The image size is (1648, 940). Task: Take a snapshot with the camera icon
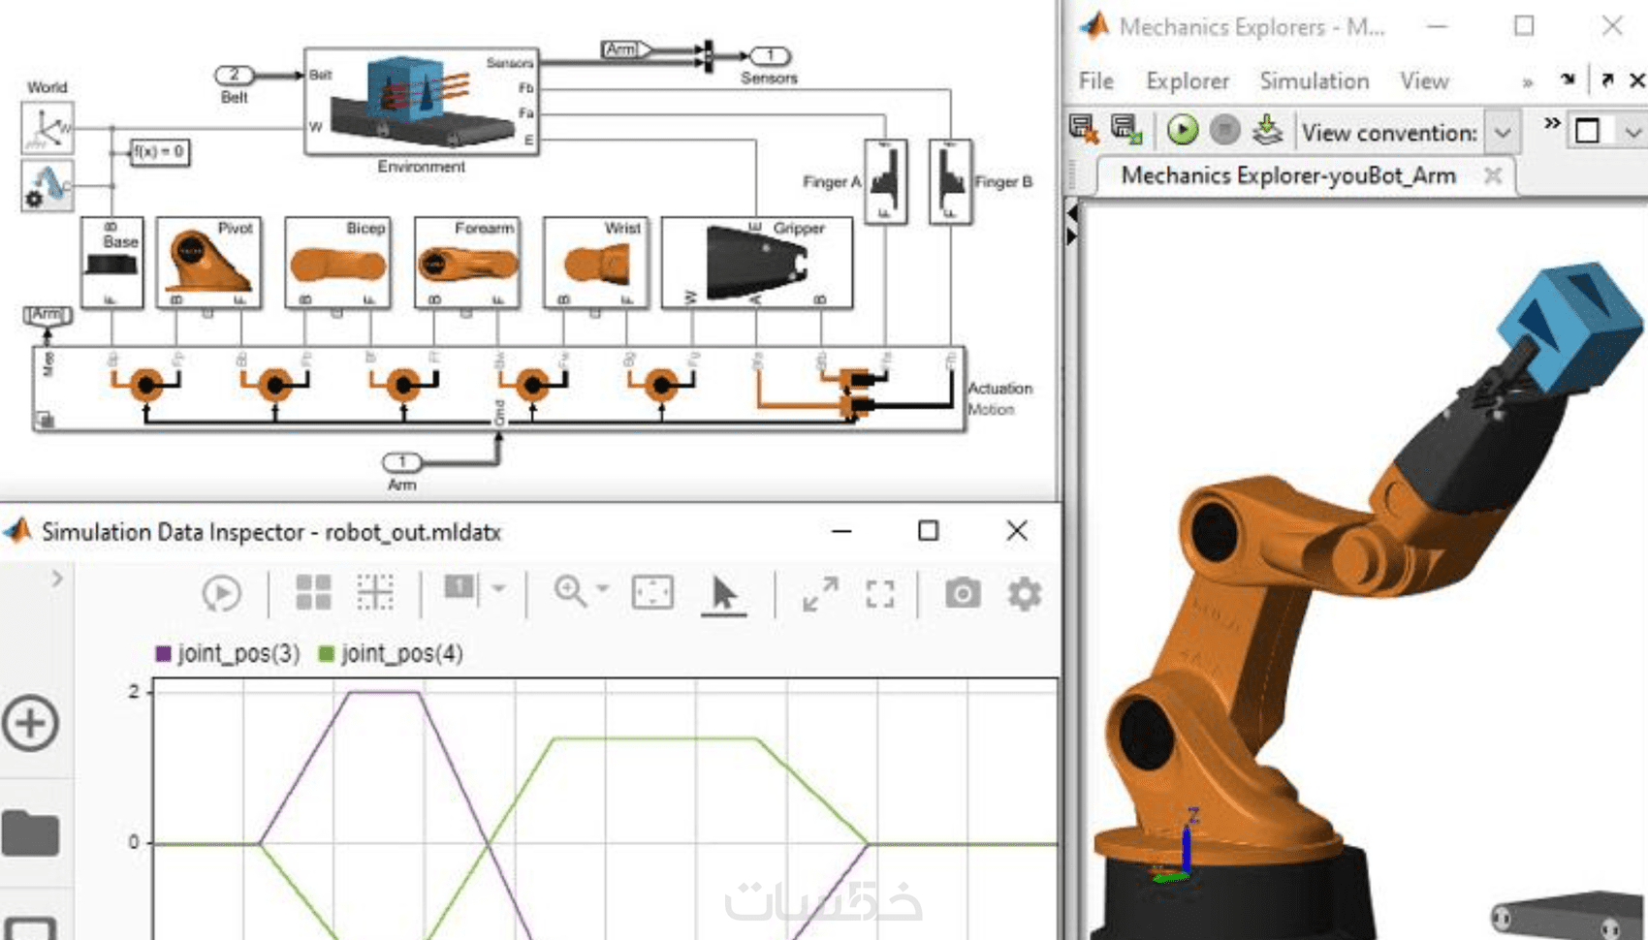tap(963, 592)
